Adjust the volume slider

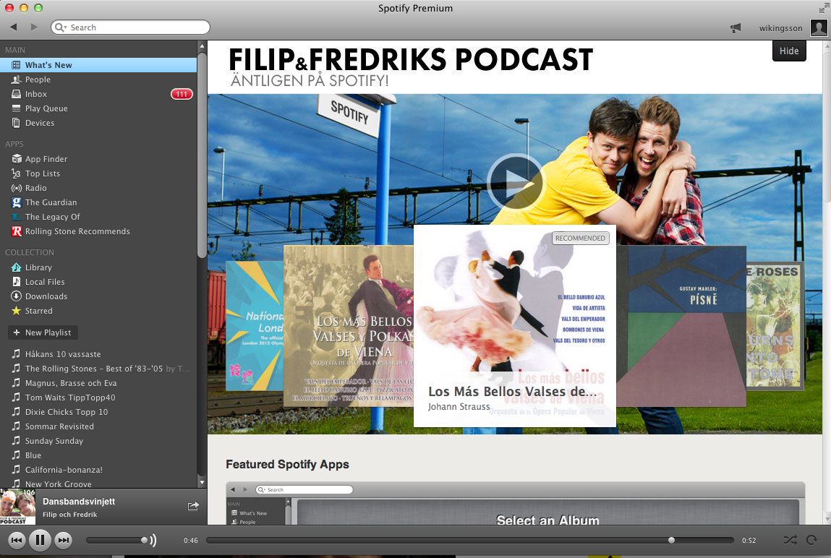coord(116,541)
